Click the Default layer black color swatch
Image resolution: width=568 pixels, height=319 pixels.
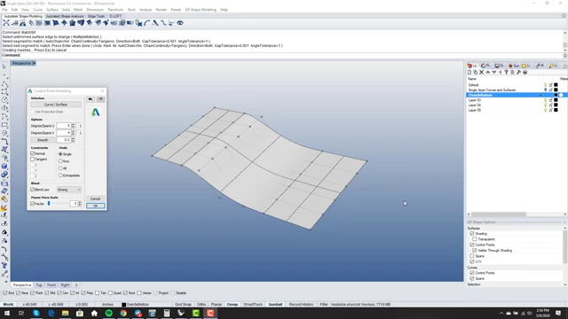pyautogui.click(x=556, y=85)
